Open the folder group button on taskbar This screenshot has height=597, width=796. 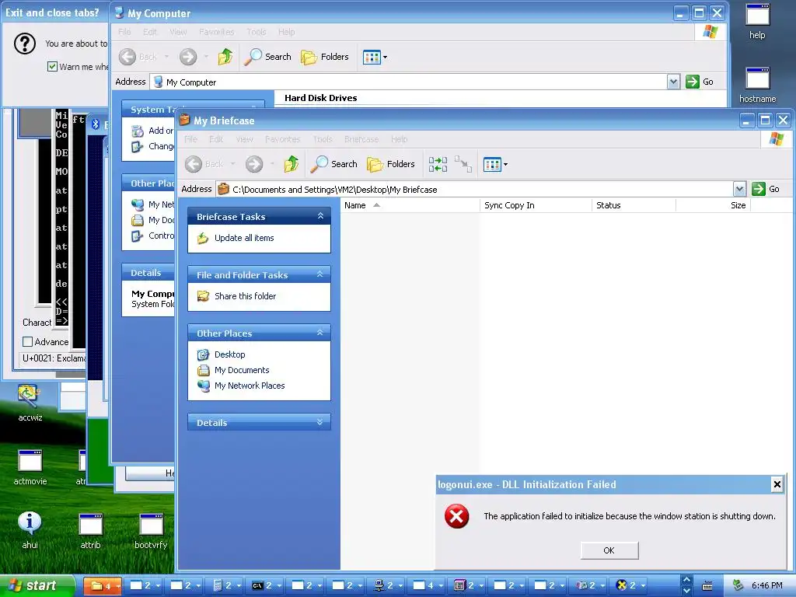click(102, 586)
